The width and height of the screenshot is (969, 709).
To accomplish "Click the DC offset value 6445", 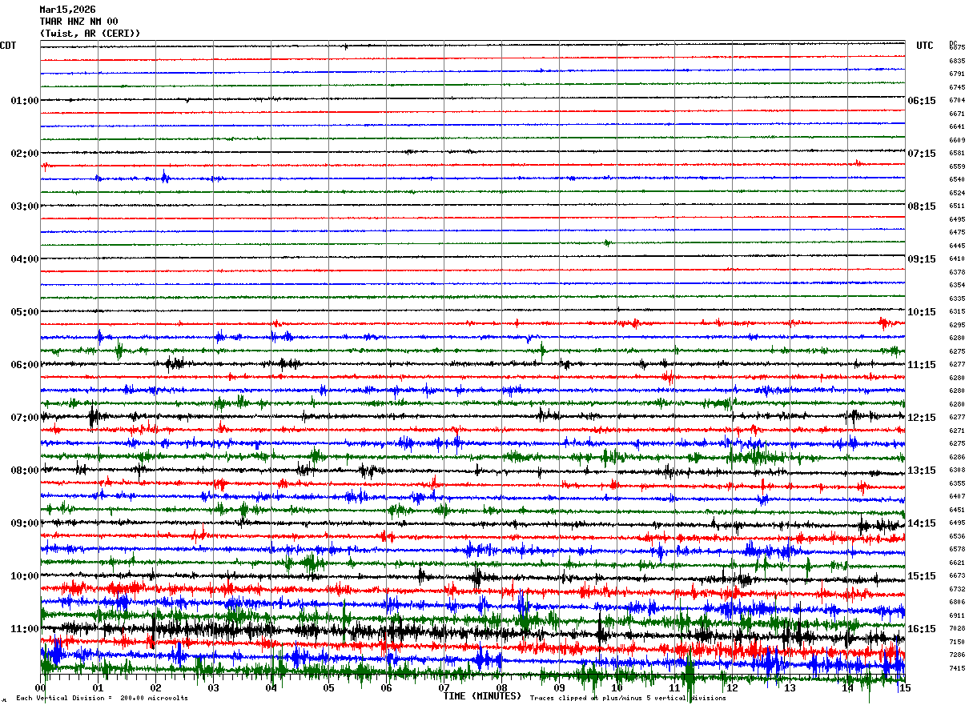I will coord(957,246).
